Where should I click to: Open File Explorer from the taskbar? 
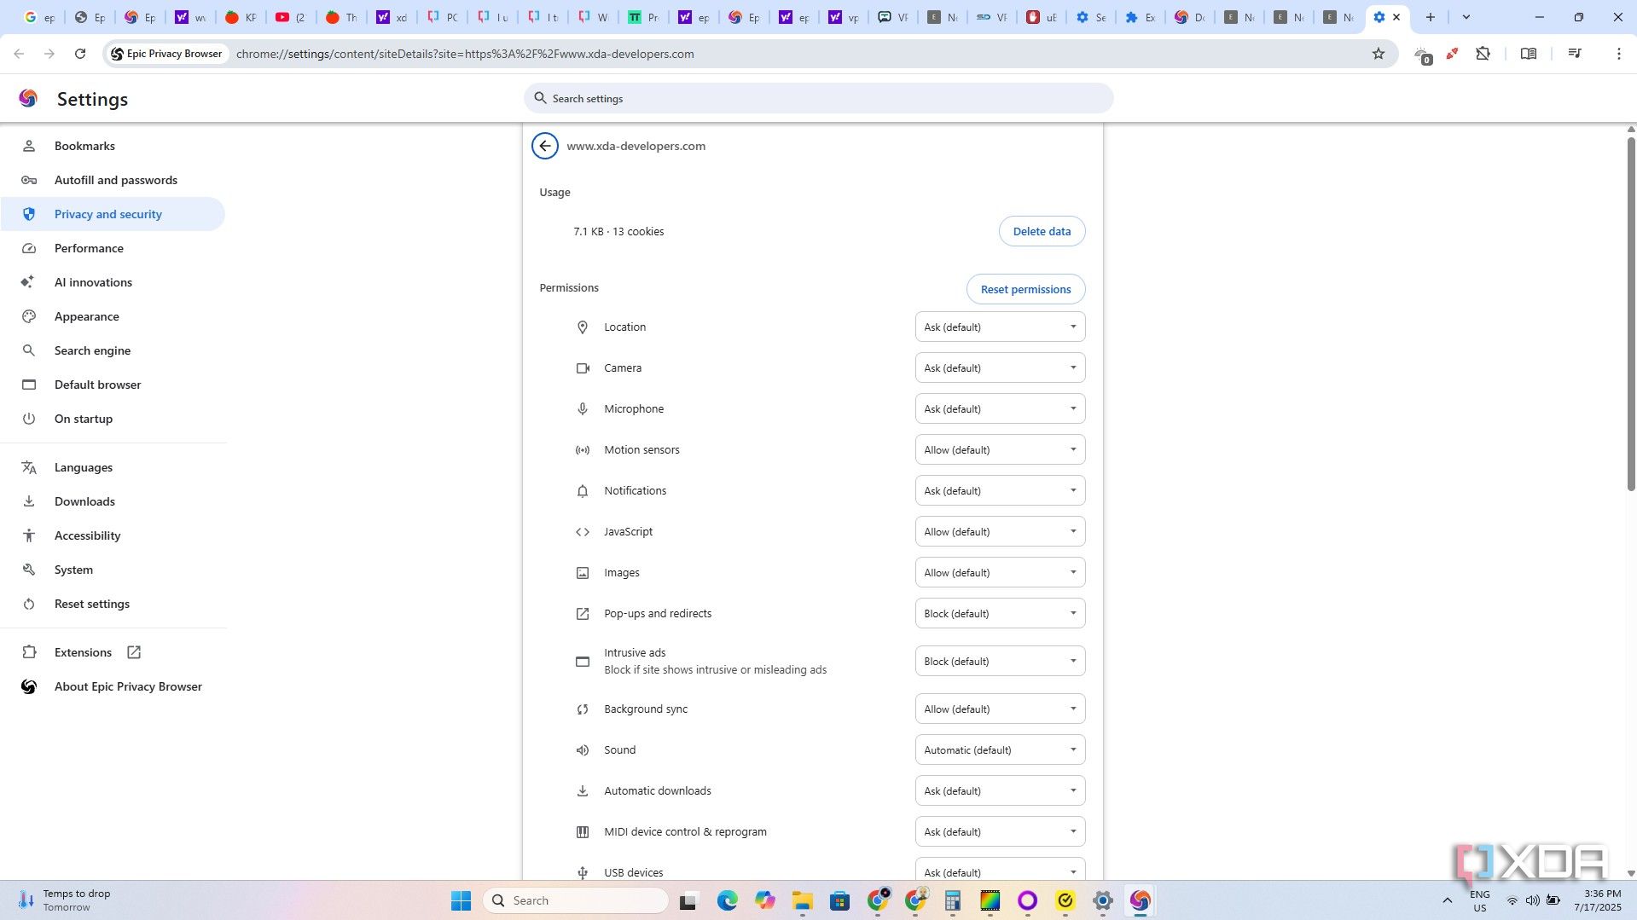pyautogui.click(x=802, y=900)
